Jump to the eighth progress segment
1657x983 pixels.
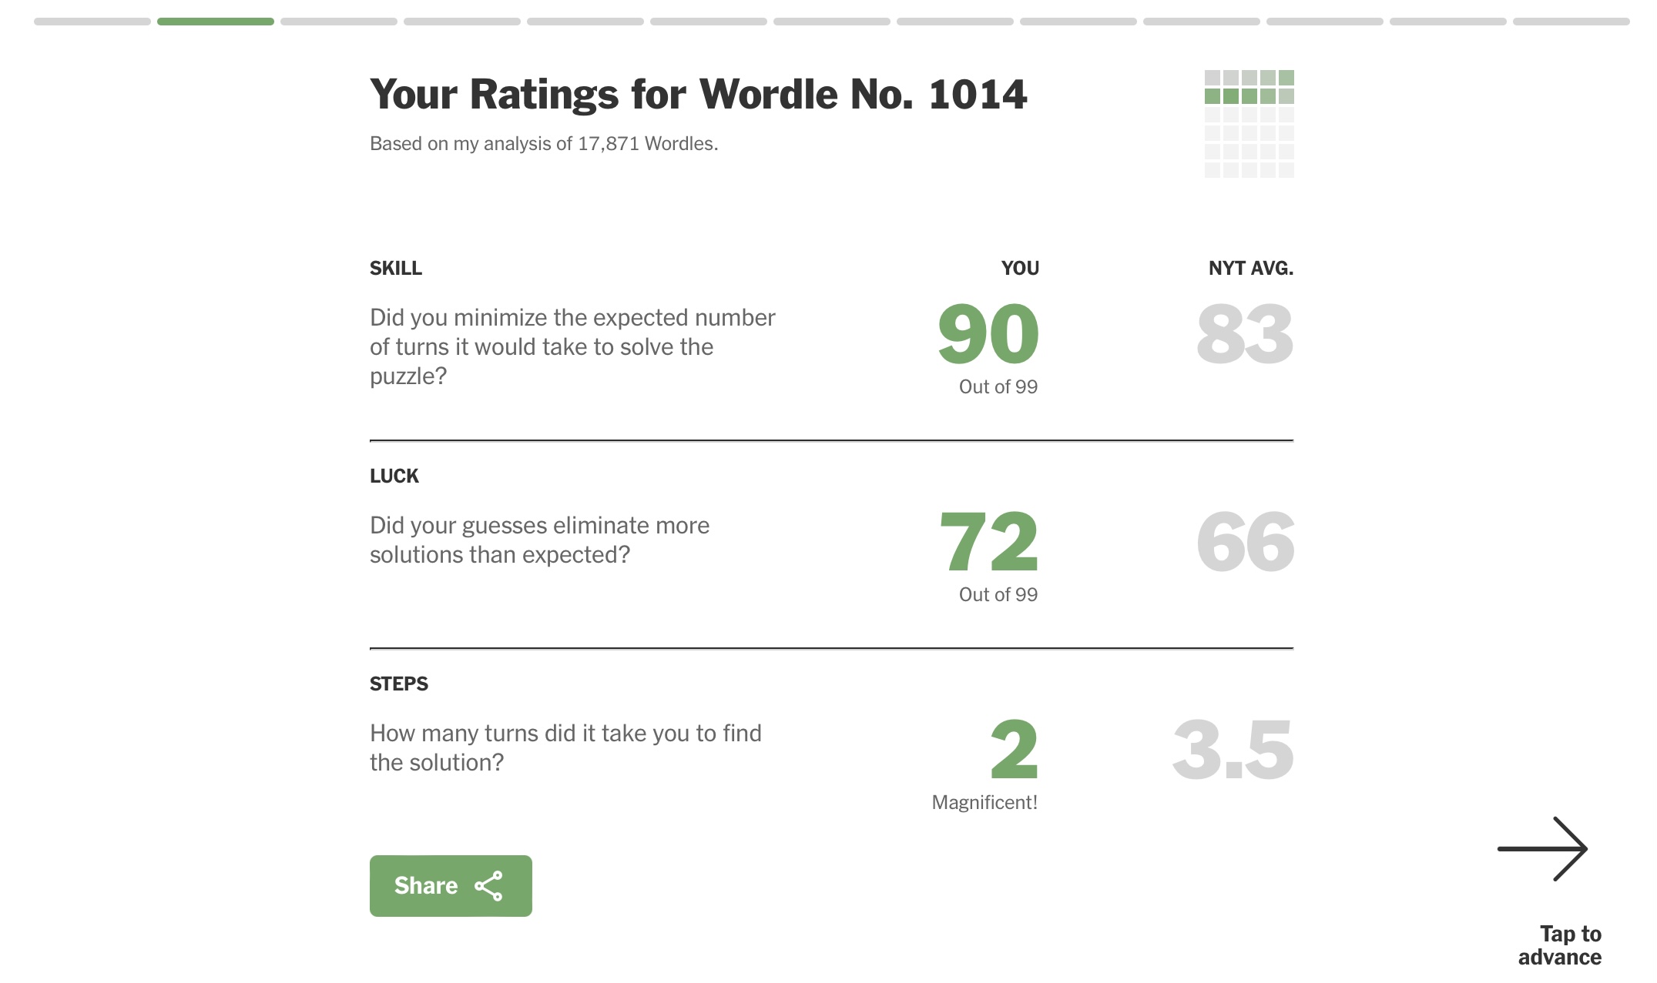coord(955,22)
